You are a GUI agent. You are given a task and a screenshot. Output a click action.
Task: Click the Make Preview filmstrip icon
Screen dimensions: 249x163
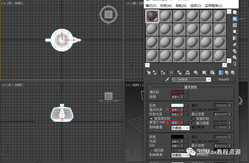234,45
